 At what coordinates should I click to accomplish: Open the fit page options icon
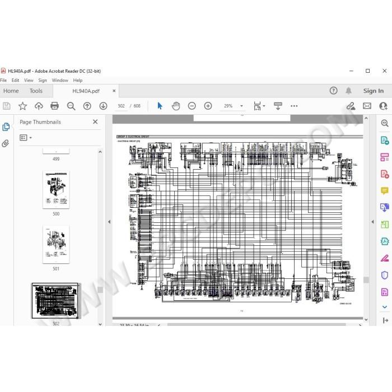point(259,106)
